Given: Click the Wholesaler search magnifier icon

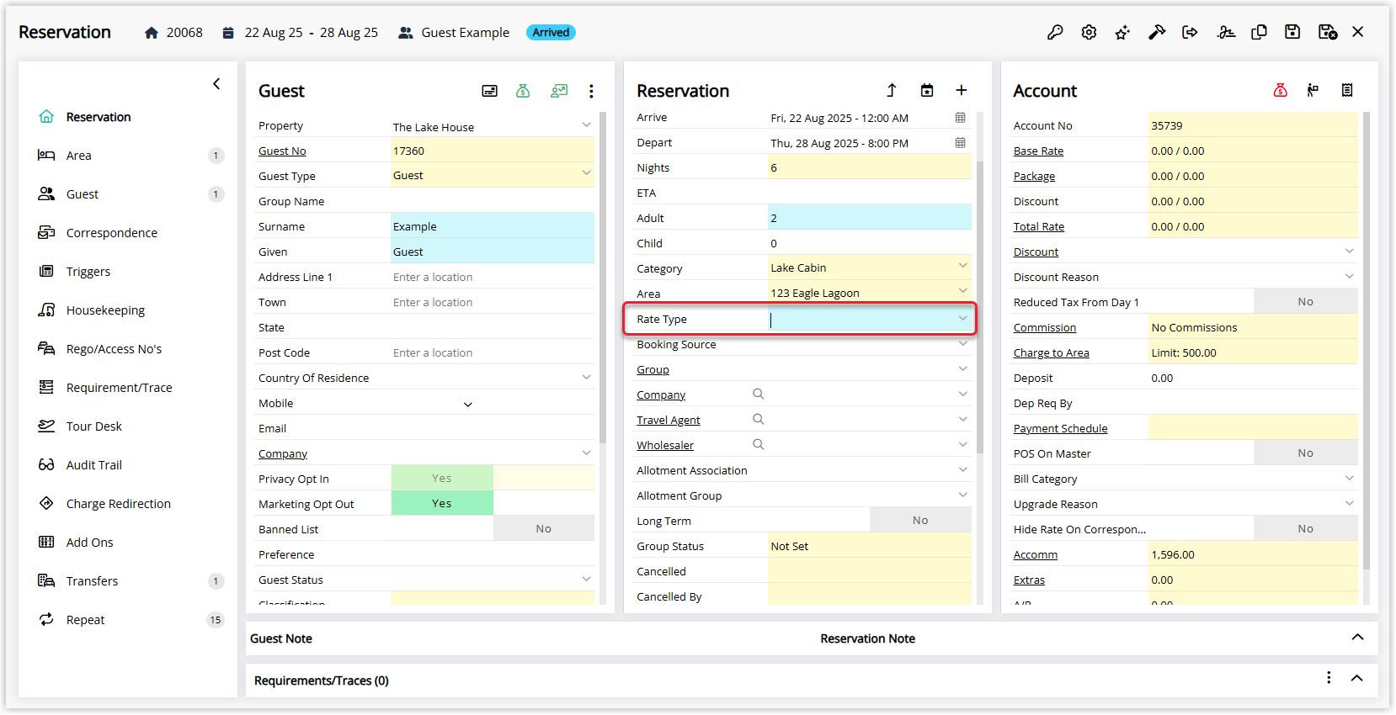Looking at the screenshot, I should [x=759, y=444].
